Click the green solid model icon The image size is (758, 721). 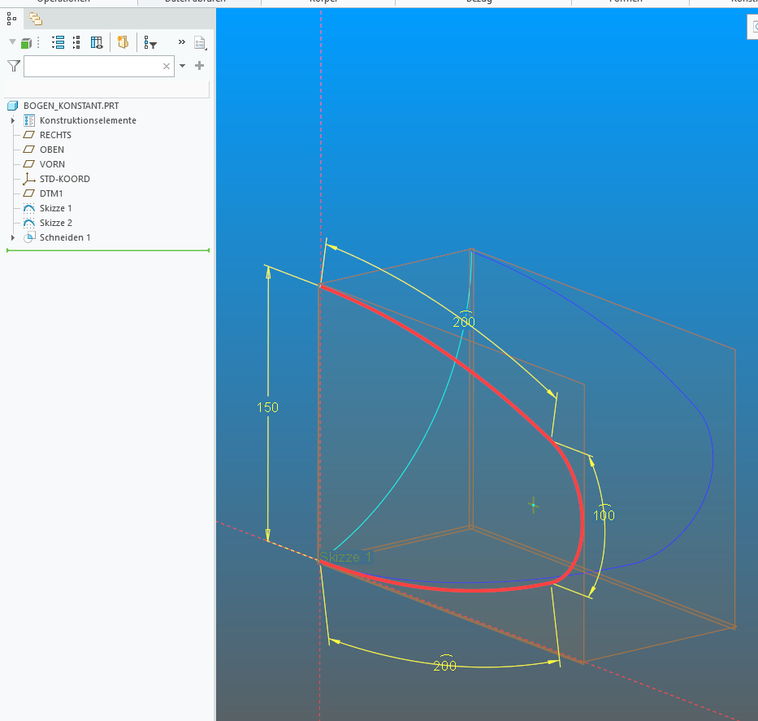26,43
